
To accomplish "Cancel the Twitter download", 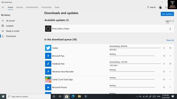I will click(x=170, y=48).
